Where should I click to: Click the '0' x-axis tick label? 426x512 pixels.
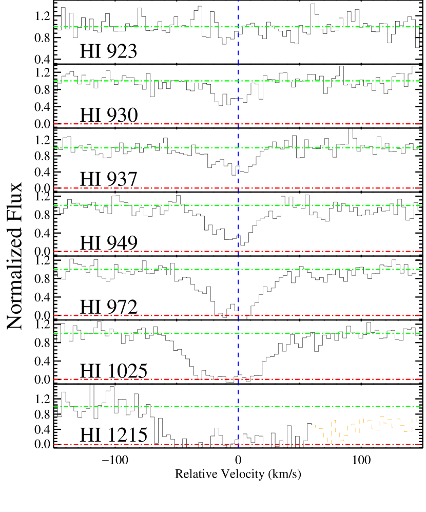pos(238,461)
